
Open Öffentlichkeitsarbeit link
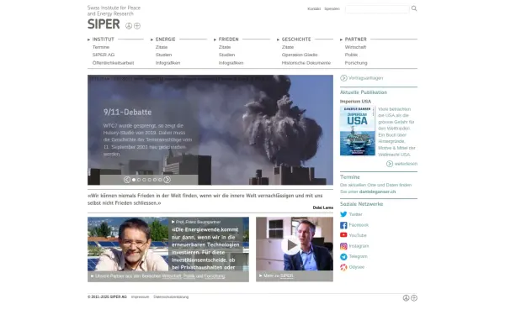coord(113,63)
